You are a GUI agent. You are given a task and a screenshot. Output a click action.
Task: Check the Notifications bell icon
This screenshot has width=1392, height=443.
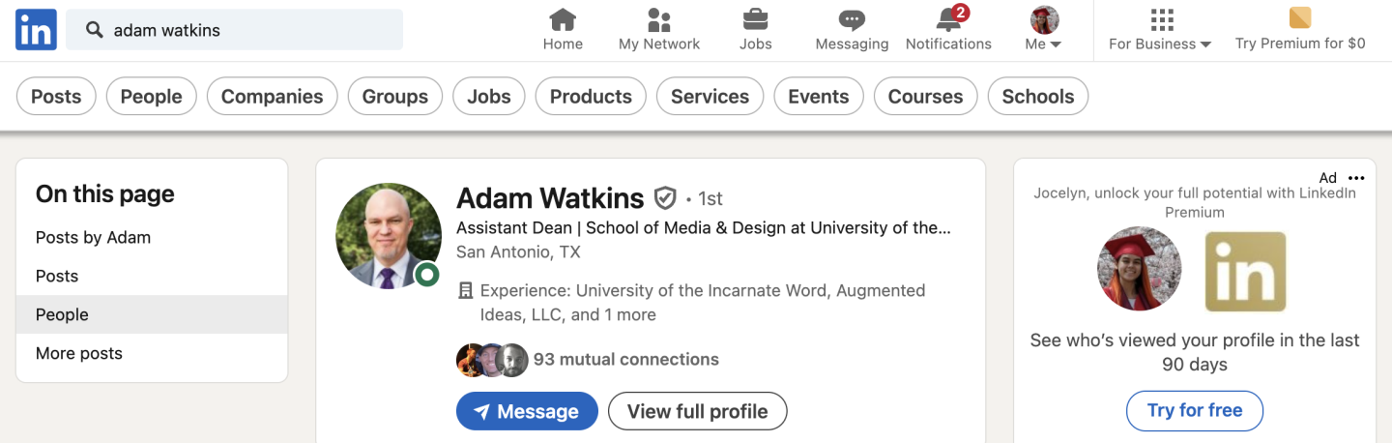pos(948,19)
